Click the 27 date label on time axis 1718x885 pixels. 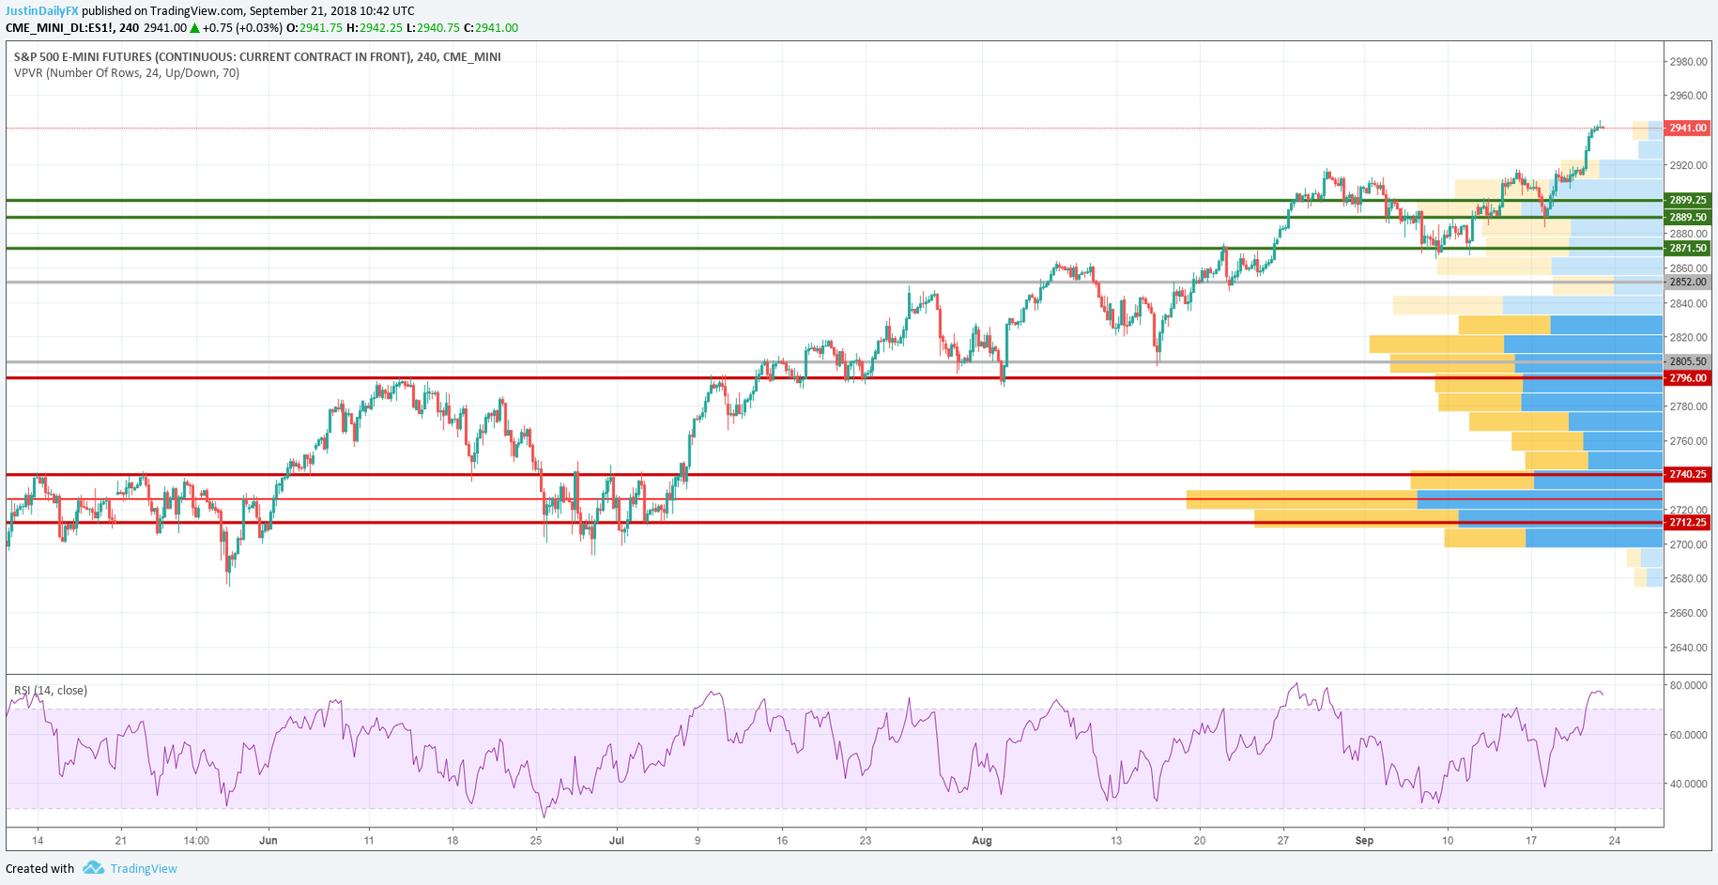click(1282, 840)
